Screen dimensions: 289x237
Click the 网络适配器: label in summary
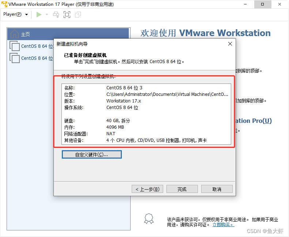pos(76,134)
